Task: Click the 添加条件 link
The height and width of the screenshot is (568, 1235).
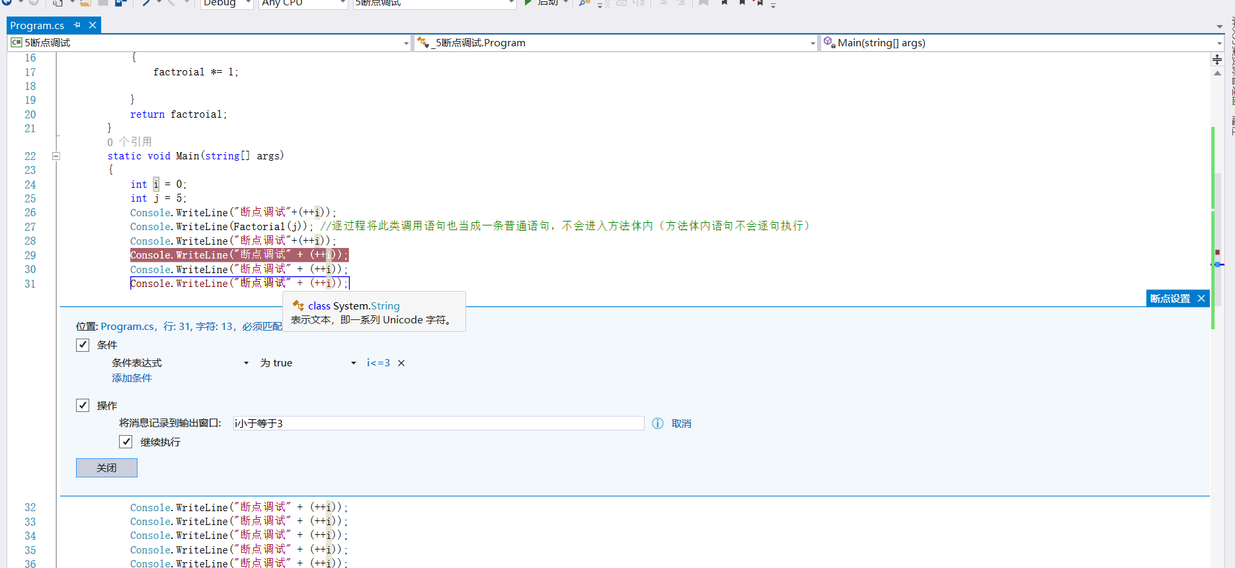Action: (x=132, y=378)
